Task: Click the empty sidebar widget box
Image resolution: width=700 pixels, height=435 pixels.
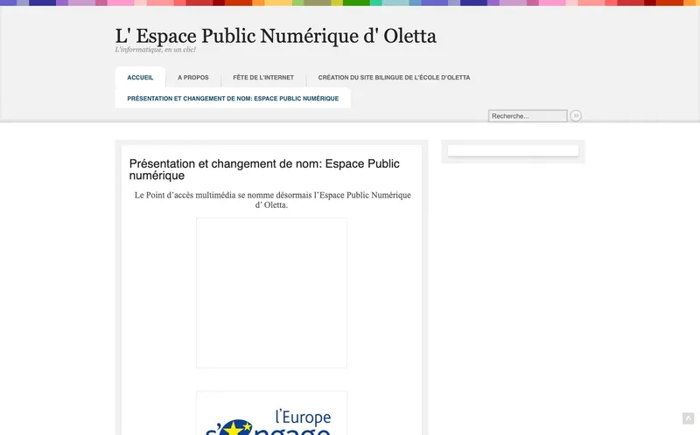Action: coord(513,151)
